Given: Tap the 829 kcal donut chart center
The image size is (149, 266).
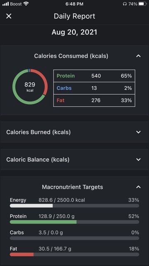Looking at the screenshot, I should (30, 87).
